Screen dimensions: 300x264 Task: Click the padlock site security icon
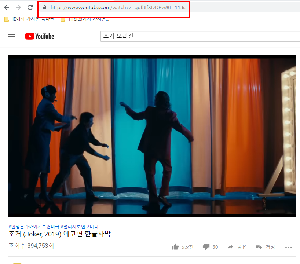point(45,7)
